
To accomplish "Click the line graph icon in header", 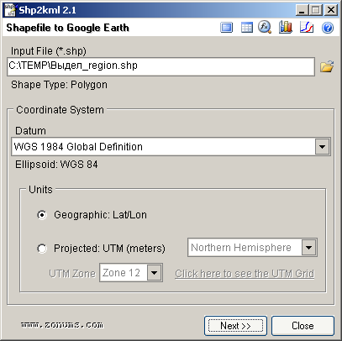I will (307, 28).
